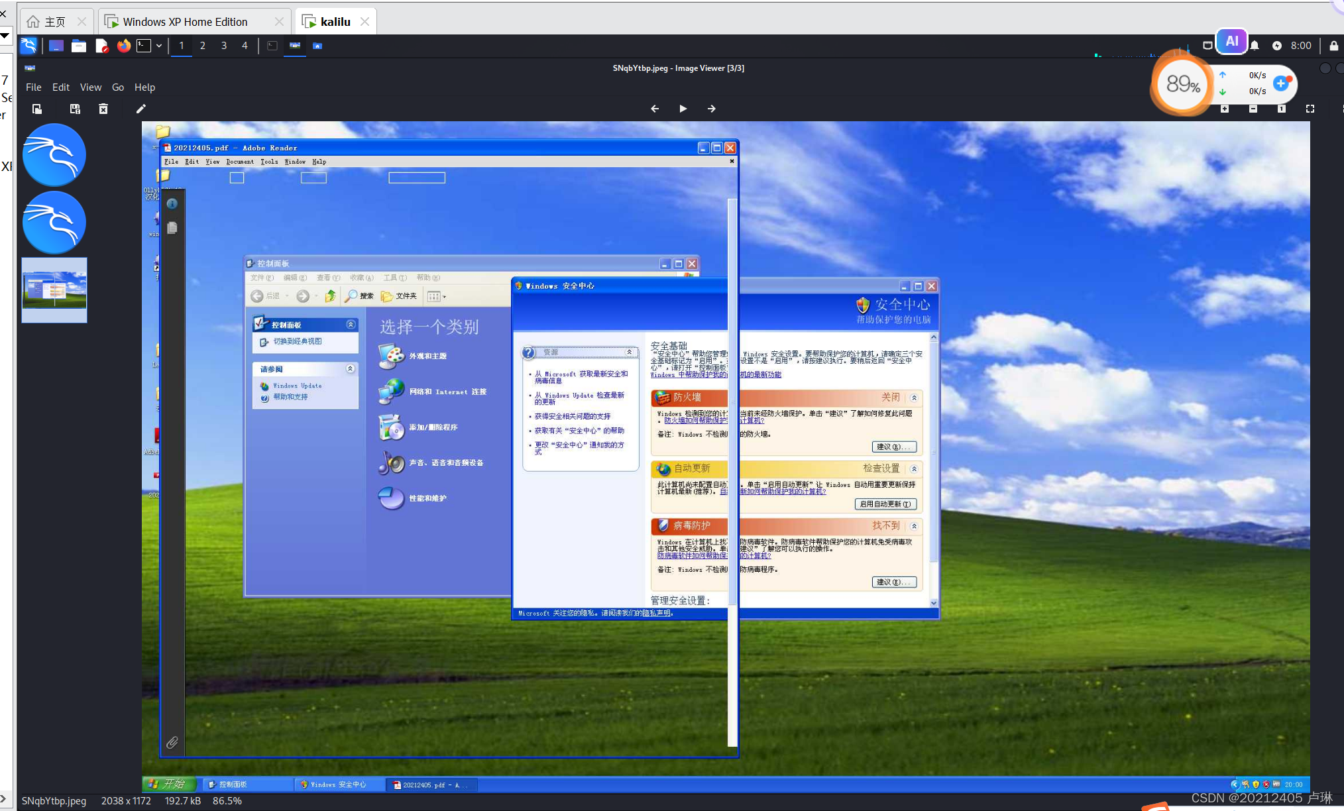Image resolution: width=1344 pixels, height=811 pixels.
Task: Select the Windows XP screenshot thumbnail in sidebar
Action: [x=54, y=290]
